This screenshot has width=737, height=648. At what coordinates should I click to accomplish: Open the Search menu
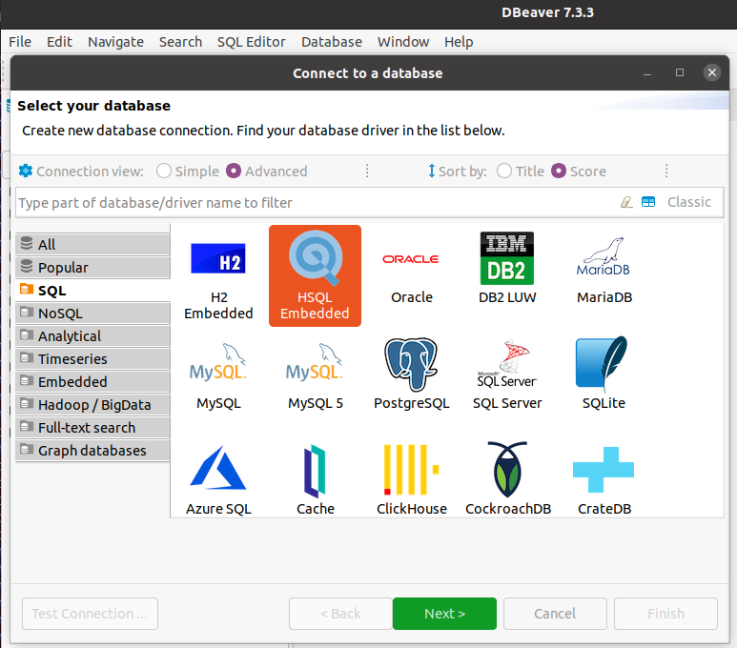tap(180, 42)
